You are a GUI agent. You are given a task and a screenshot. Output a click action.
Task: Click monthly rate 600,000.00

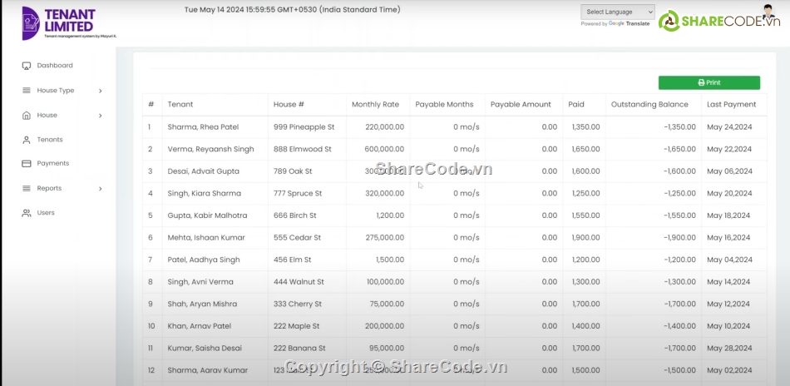[384, 149]
